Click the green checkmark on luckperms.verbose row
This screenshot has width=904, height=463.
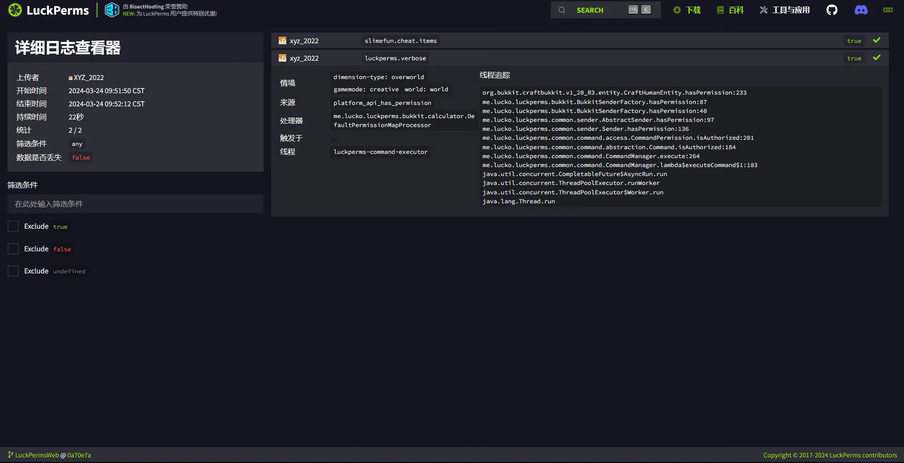[876, 58]
